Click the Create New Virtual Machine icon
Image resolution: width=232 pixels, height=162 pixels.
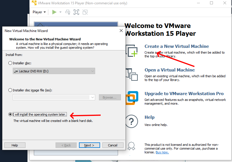point(132,51)
